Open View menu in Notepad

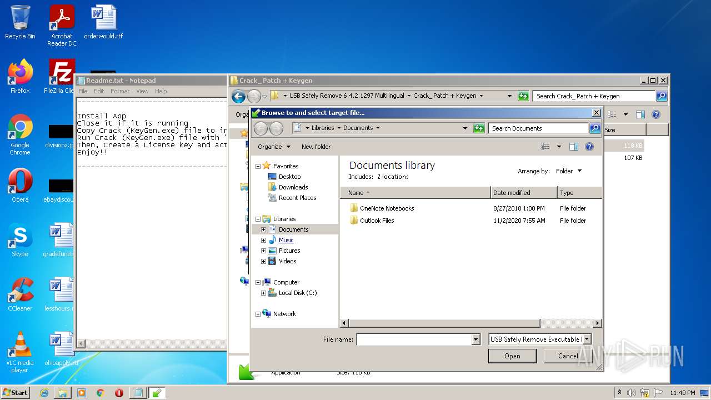click(x=142, y=91)
